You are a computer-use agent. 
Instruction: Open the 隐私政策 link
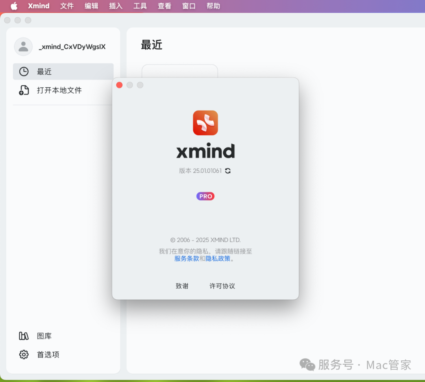tap(218, 258)
